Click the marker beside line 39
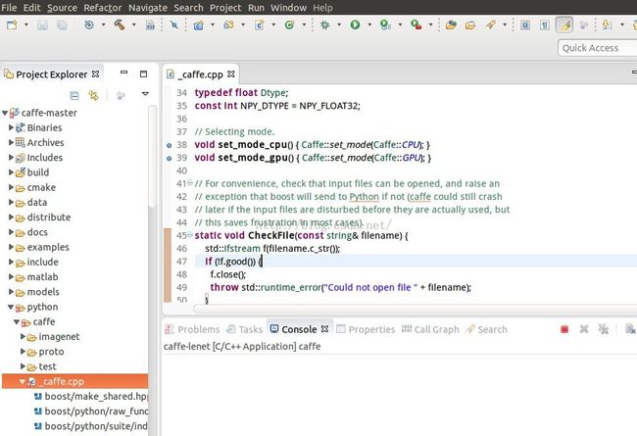The width and height of the screenshot is (637, 436). coord(169,158)
